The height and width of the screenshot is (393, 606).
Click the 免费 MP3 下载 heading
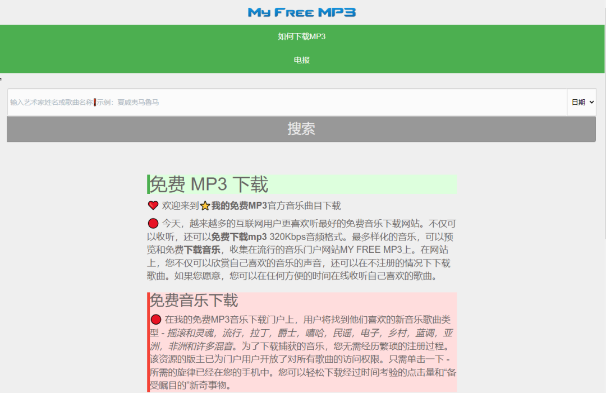click(208, 184)
